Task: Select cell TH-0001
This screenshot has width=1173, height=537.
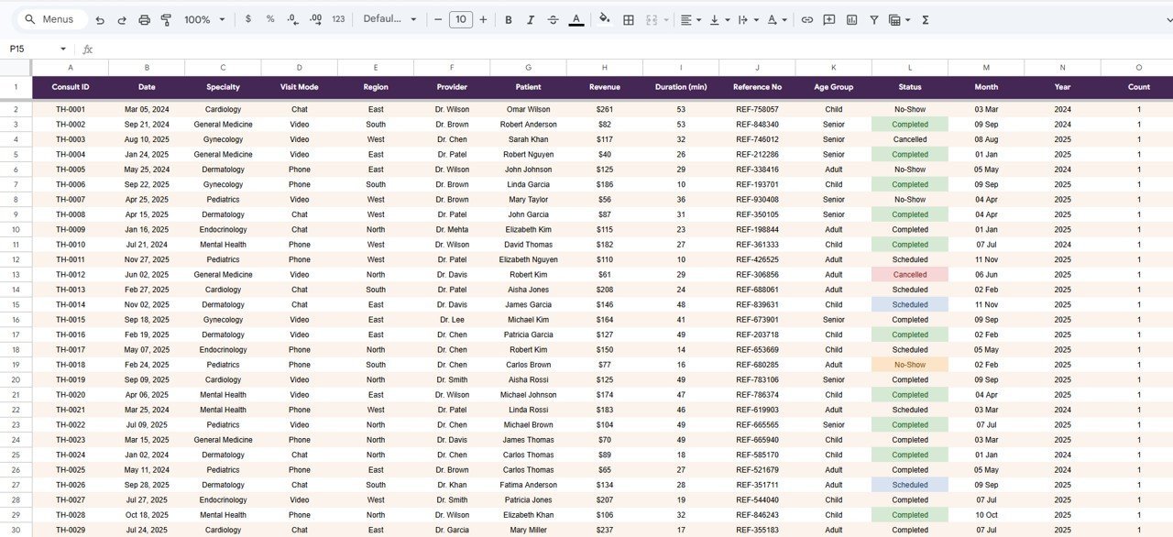Action: tap(71, 109)
